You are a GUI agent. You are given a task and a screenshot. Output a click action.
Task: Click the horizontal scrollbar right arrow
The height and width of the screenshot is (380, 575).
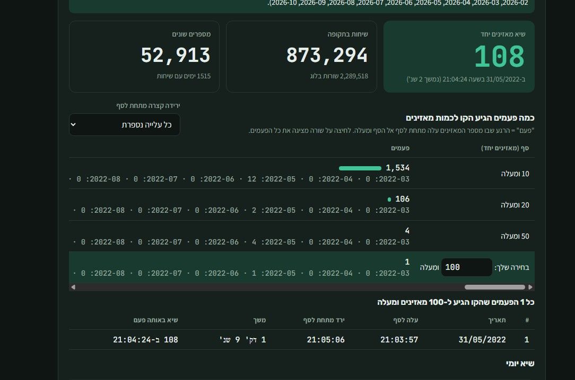coord(530,287)
